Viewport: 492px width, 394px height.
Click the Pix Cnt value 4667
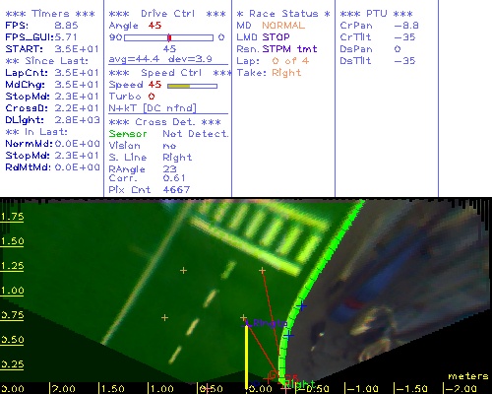click(x=176, y=190)
